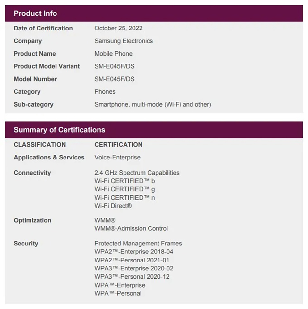
Task: Click the Product Info header bar
Action: pos(154,13)
